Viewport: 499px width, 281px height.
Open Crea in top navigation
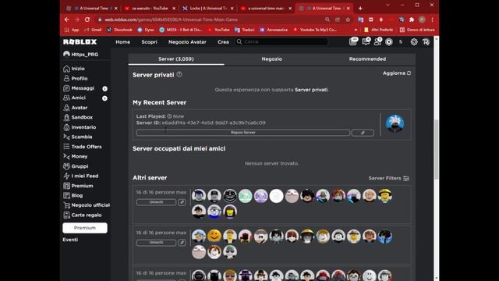pyautogui.click(x=223, y=41)
